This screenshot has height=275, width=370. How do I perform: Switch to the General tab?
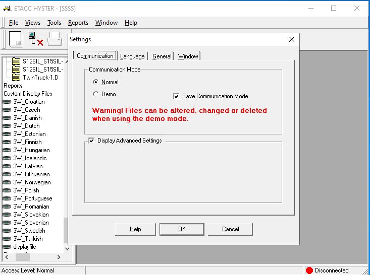click(x=162, y=56)
